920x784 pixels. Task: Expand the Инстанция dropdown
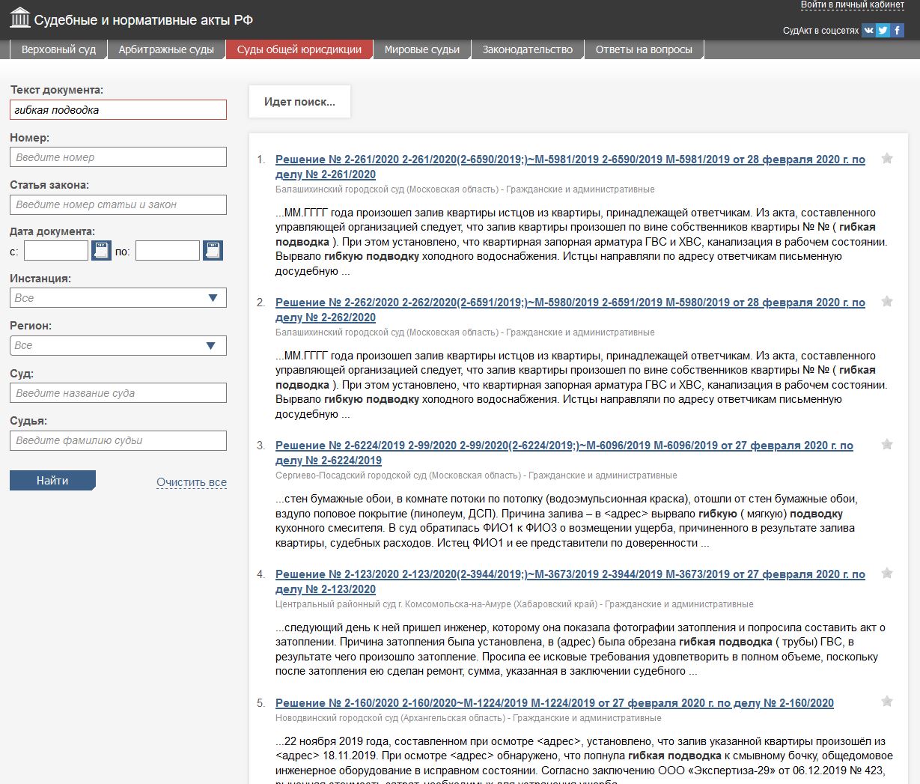click(118, 298)
